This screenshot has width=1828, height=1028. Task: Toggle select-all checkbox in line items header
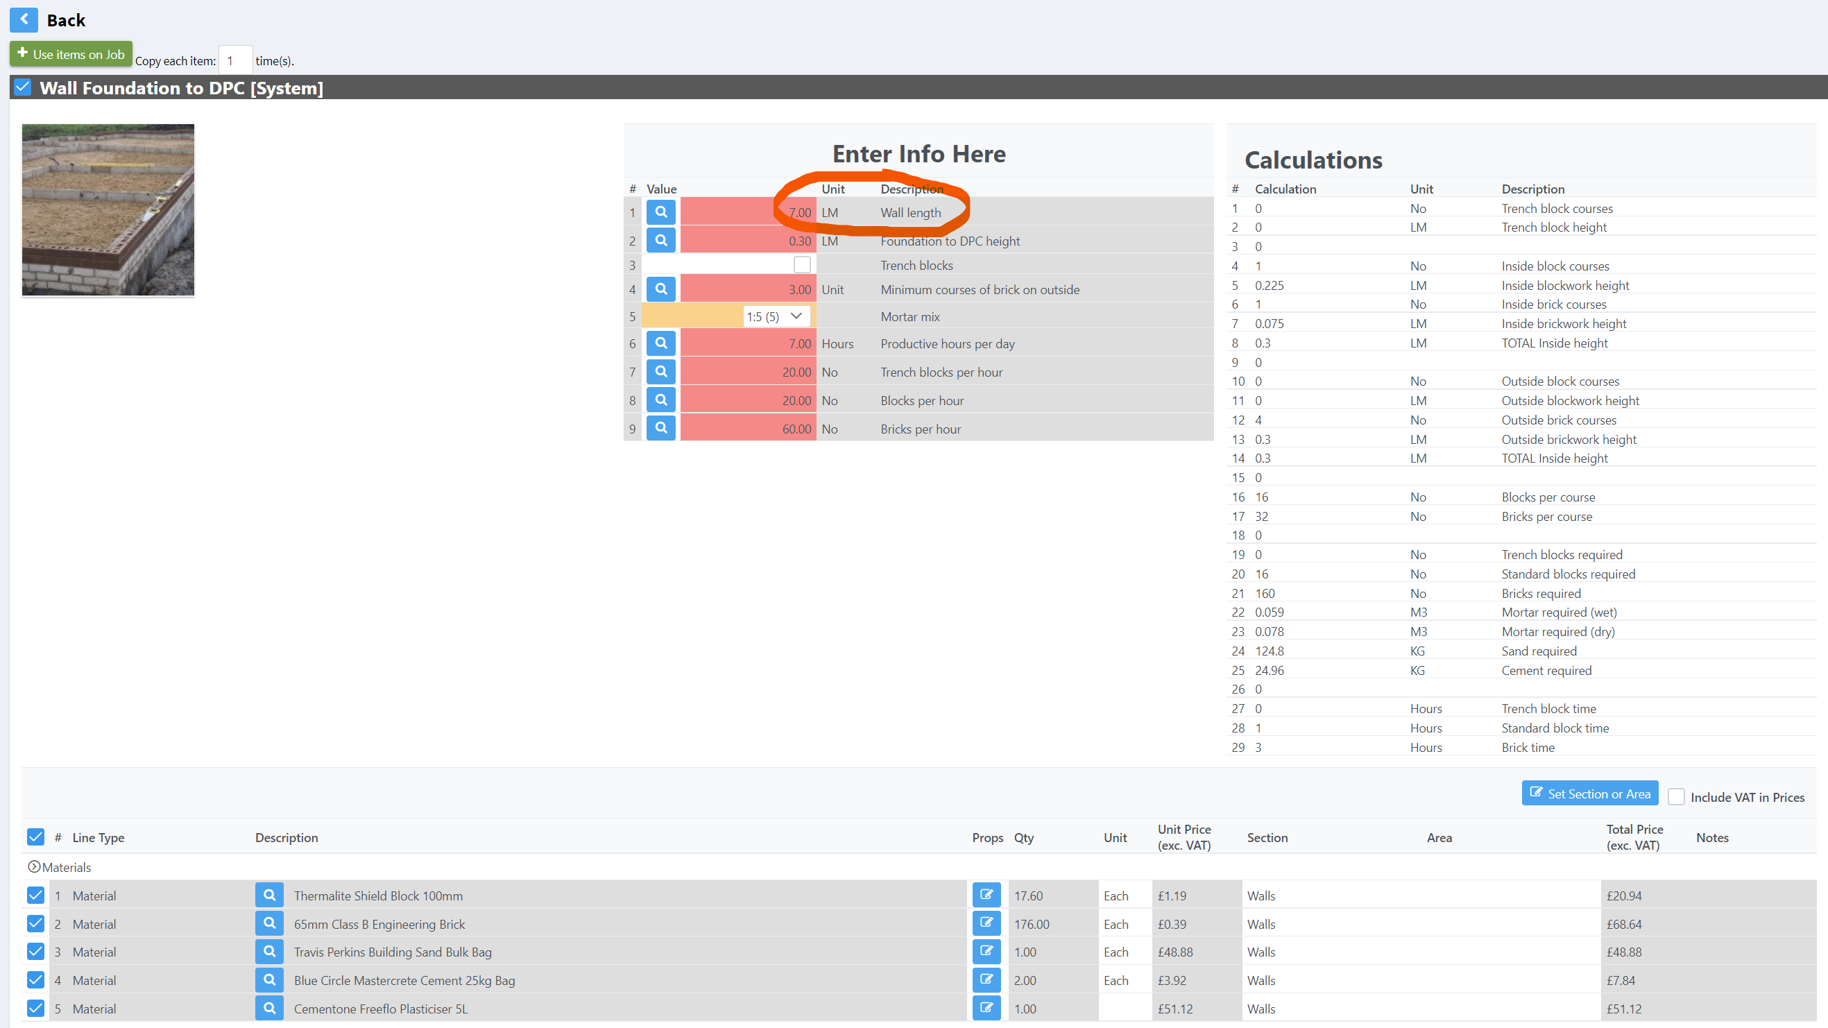(x=35, y=837)
